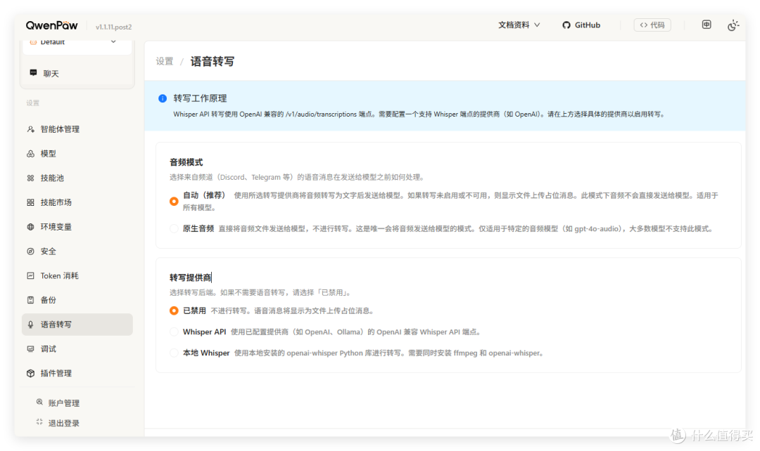The image size is (760, 451).
Task: Click the 转写提供商 section heading
Action: pos(190,277)
